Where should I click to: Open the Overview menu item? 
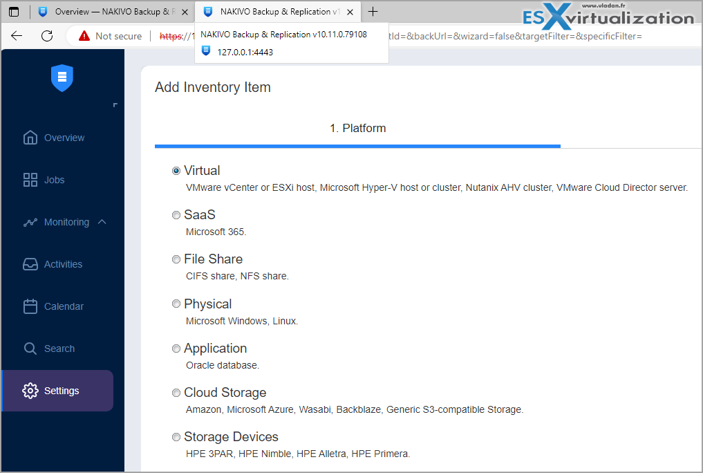[x=57, y=138]
